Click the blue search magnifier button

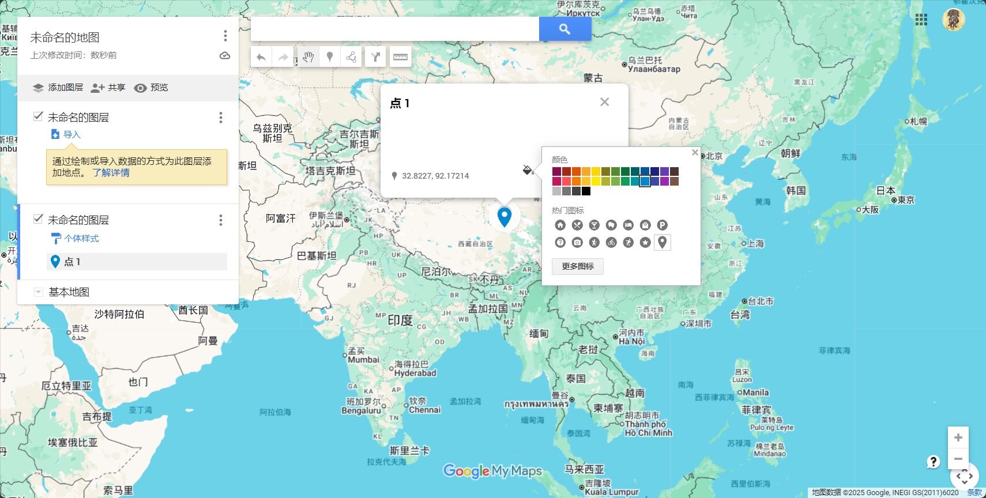[x=565, y=29]
